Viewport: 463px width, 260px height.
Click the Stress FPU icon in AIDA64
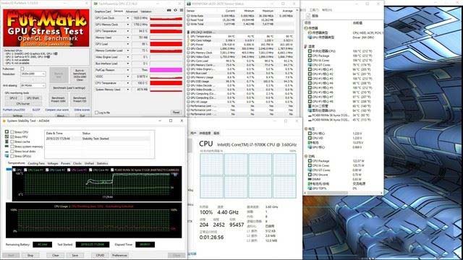coord(7,136)
